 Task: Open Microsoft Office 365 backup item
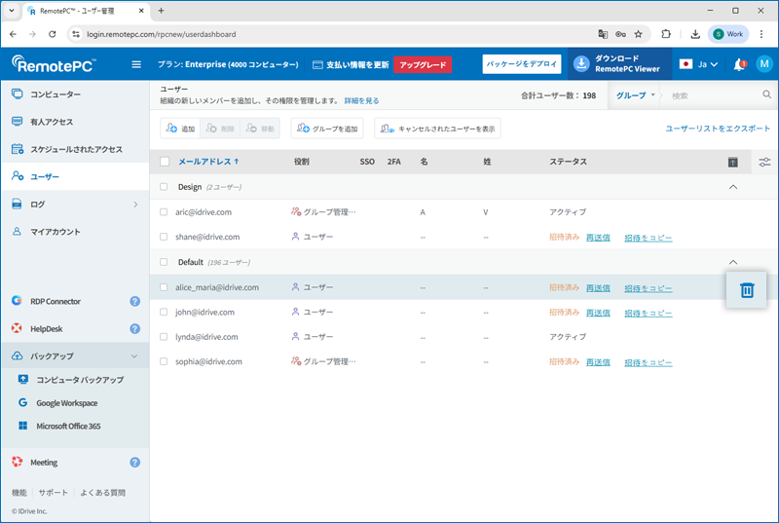tap(68, 427)
